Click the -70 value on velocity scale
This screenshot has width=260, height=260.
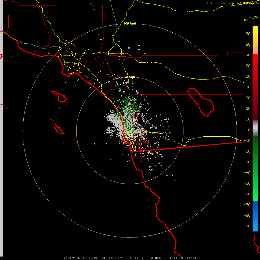247,205
